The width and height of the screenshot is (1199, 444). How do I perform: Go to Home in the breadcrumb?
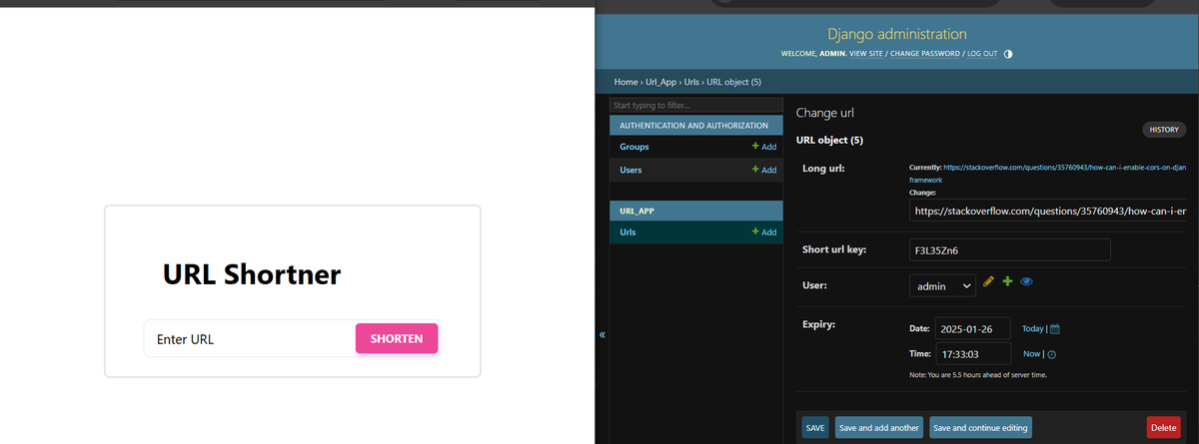click(x=625, y=81)
